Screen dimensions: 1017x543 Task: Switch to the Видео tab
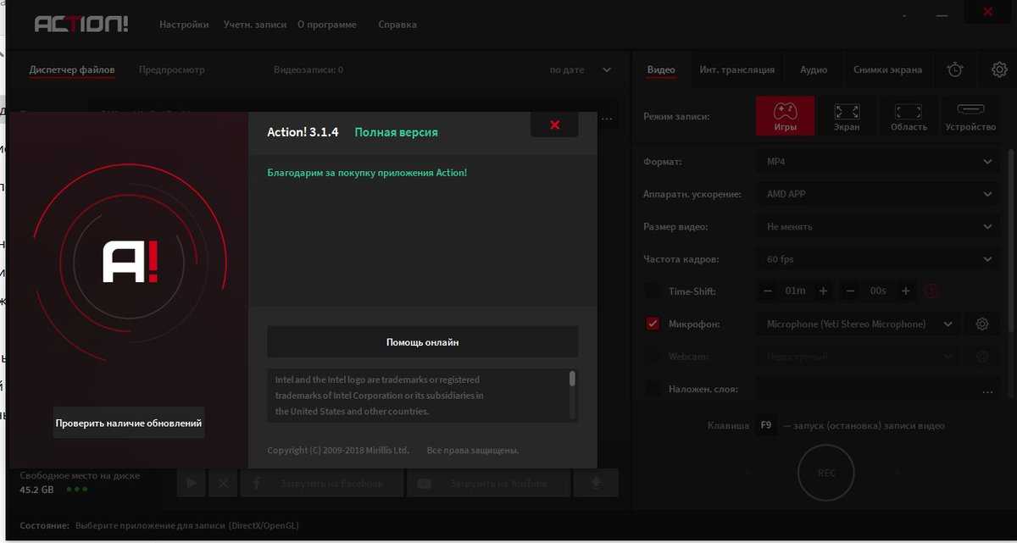click(x=661, y=69)
